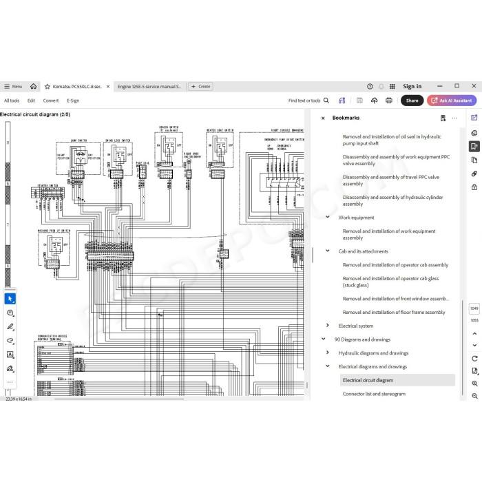Open Electrical circuit diagram bookmark
This screenshot has width=482, height=482.
pos(397,380)
